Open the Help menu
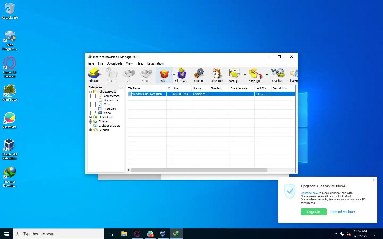The image size is (383, 239). [140, 63]
